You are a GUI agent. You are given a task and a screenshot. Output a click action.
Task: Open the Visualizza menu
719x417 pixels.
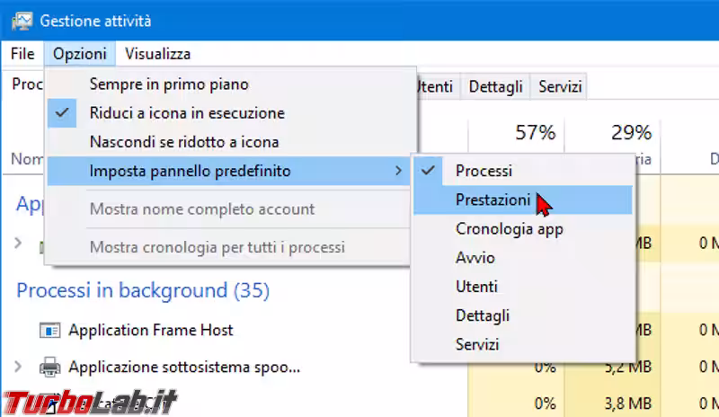[157, 55]
